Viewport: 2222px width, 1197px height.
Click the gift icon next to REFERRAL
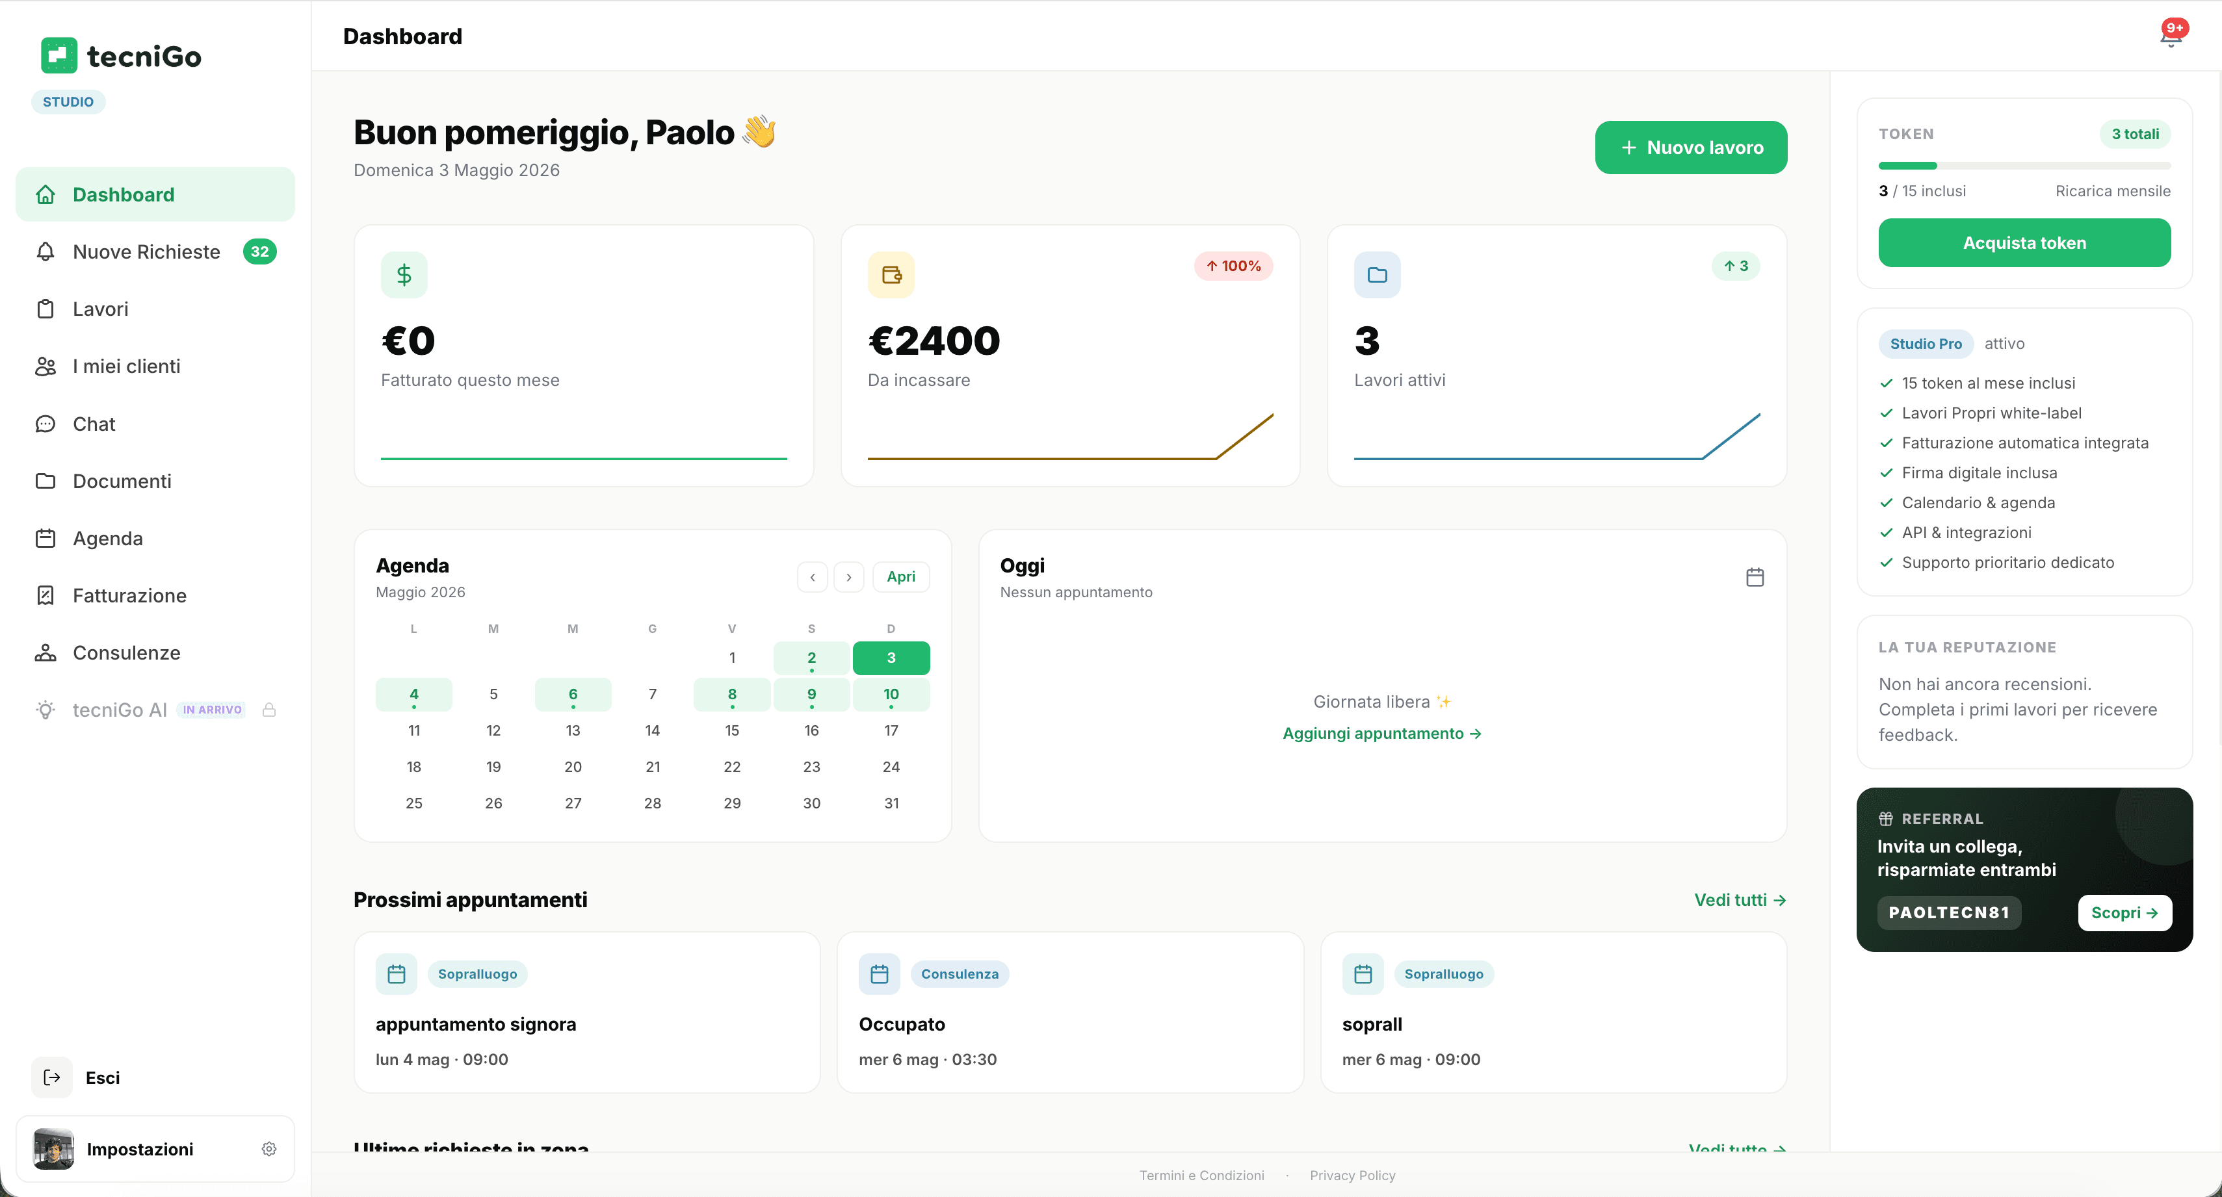pyautogui.click(x=1887, y=818)
